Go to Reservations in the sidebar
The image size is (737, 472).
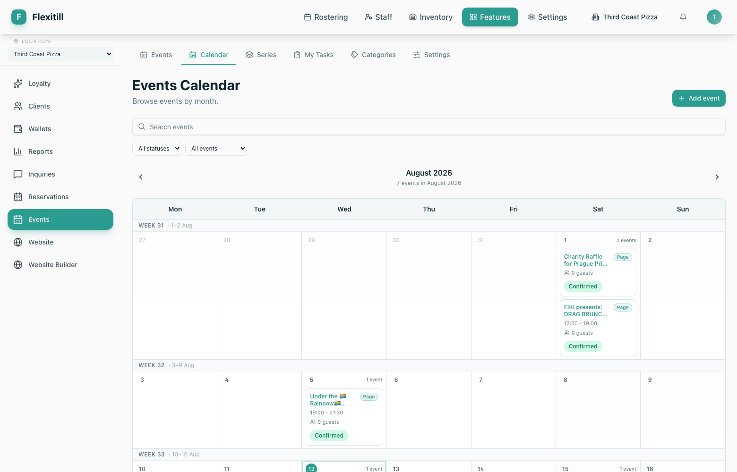pyautogui.click(x=60, y=197)
